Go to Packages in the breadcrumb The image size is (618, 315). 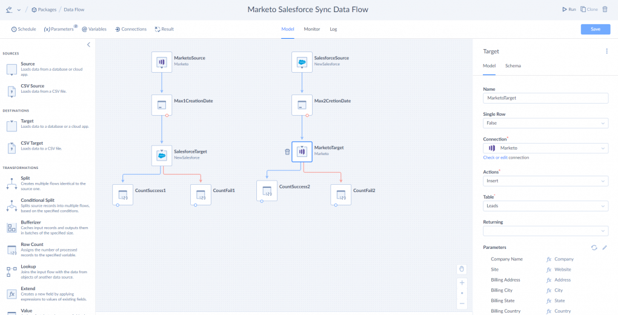coord(44,10)
